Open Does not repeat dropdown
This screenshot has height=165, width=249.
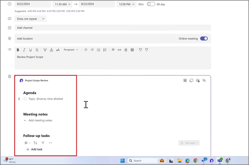pos(31,19)
